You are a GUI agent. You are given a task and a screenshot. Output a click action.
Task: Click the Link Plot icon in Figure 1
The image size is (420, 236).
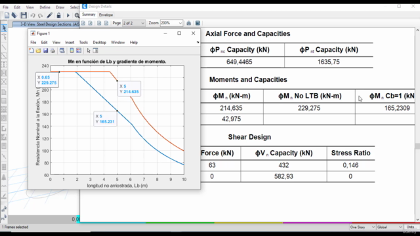pyautogui.click(x=62, y=50)
